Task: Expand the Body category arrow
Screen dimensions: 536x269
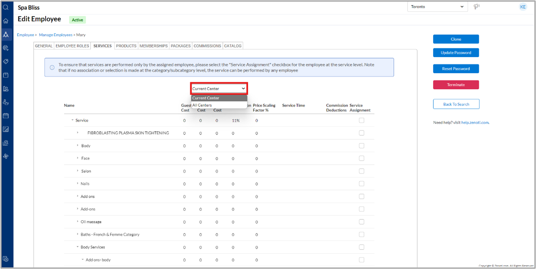Action: pos(77,146)
